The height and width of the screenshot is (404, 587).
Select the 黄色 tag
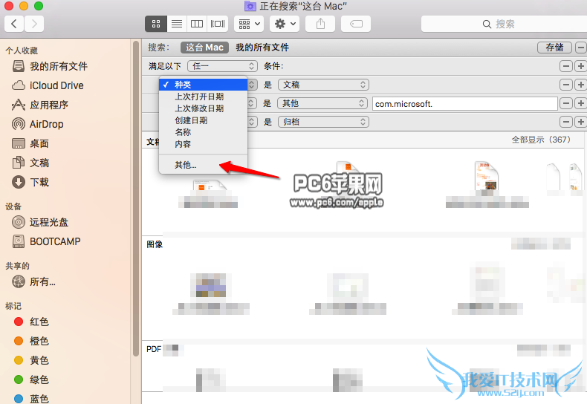pos(31,360)
